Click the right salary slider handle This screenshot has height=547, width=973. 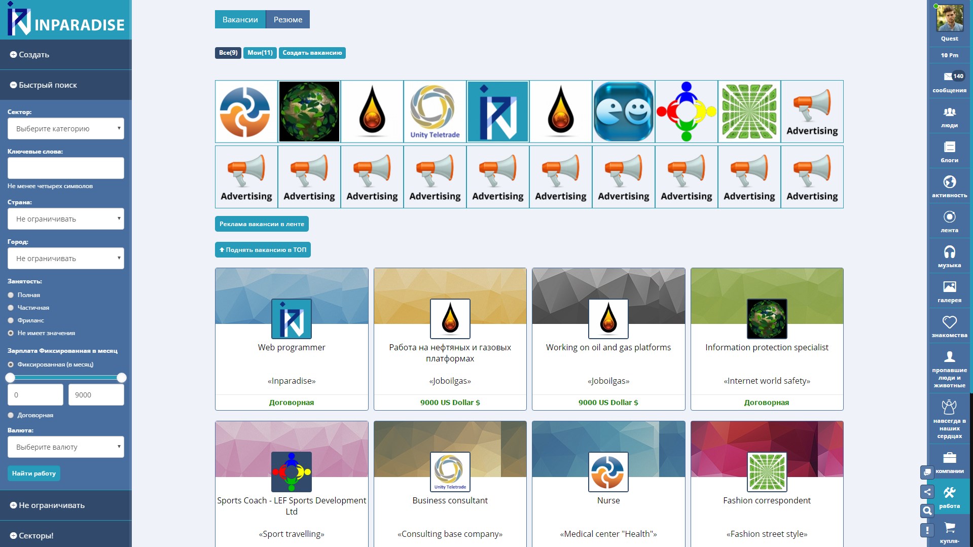122,378
